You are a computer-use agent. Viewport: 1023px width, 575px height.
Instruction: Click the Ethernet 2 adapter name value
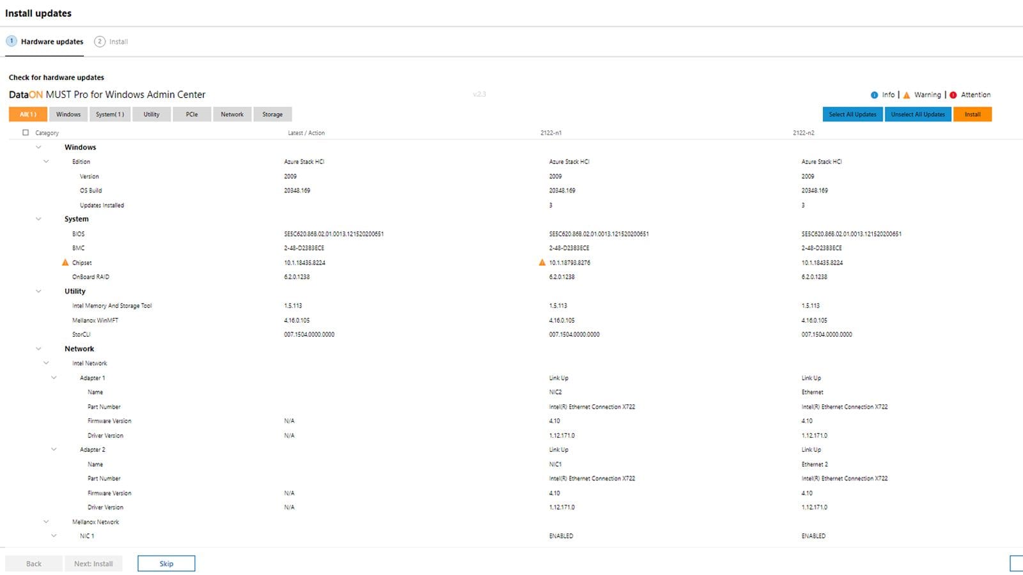point(815,464)
